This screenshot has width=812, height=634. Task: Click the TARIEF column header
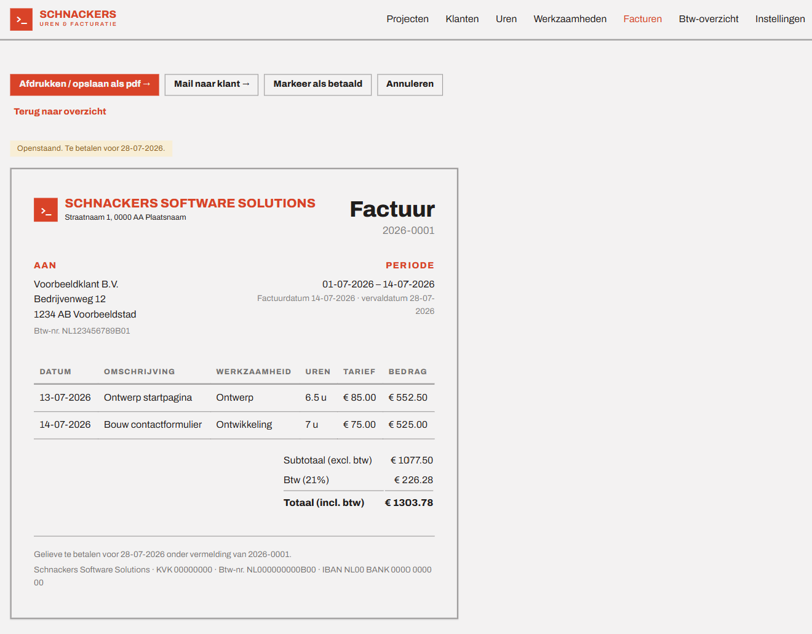tap(359, 372)
